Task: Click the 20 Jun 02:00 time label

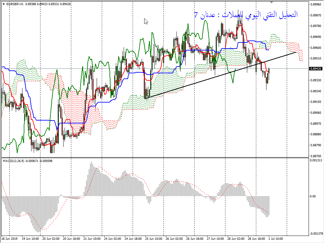Action: coord(51,239)
